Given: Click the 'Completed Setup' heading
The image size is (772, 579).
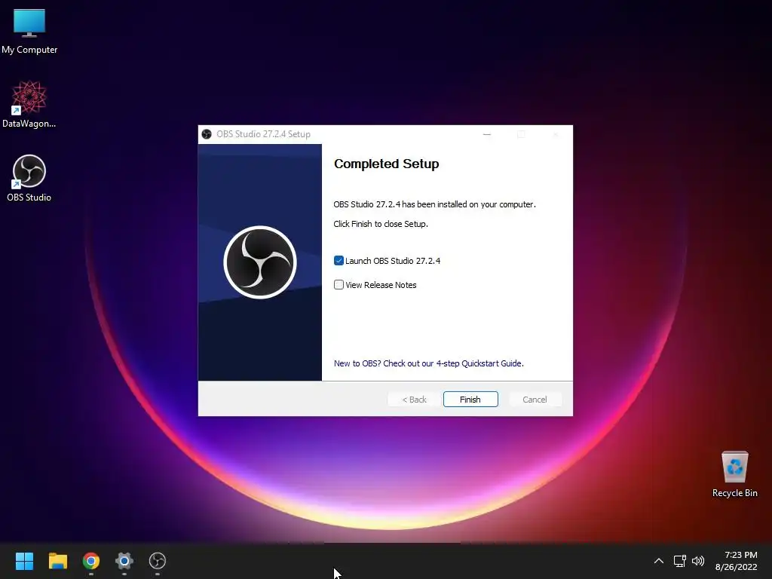Looking at the screenshot, I should (x=387, y=164).
